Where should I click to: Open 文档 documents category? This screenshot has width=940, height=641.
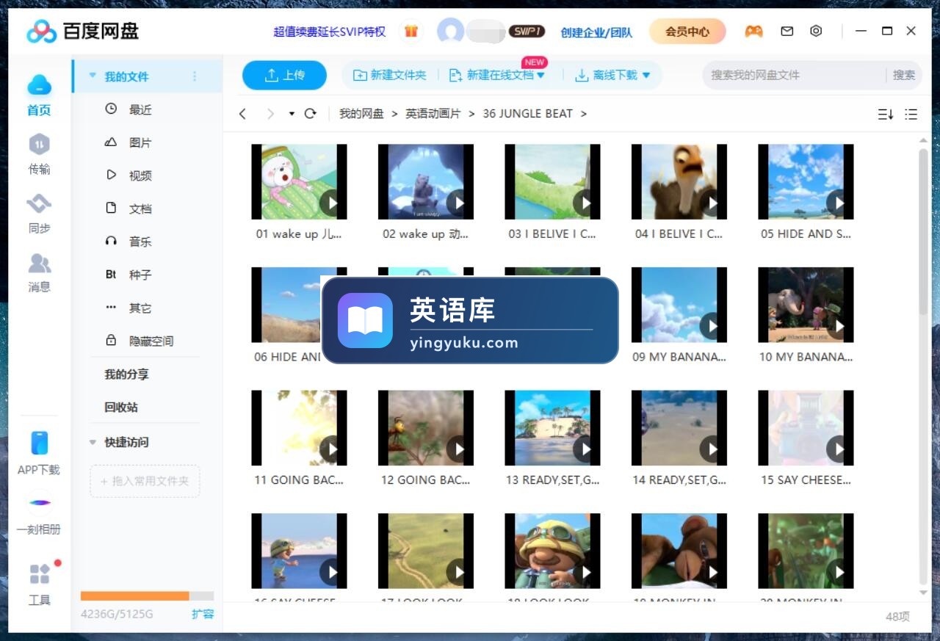(x=140, y=209)
